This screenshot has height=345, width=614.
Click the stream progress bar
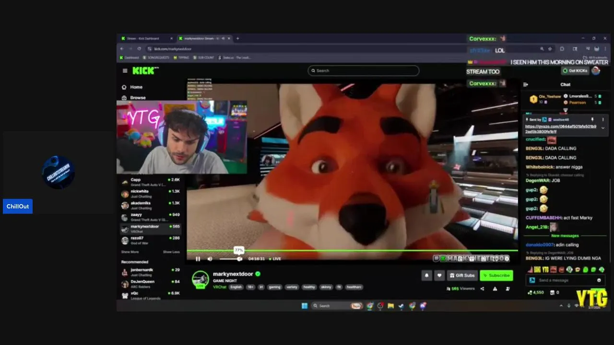click(x=352, y=250)
